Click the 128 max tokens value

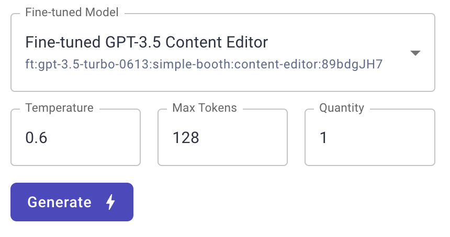click(186, 138)
